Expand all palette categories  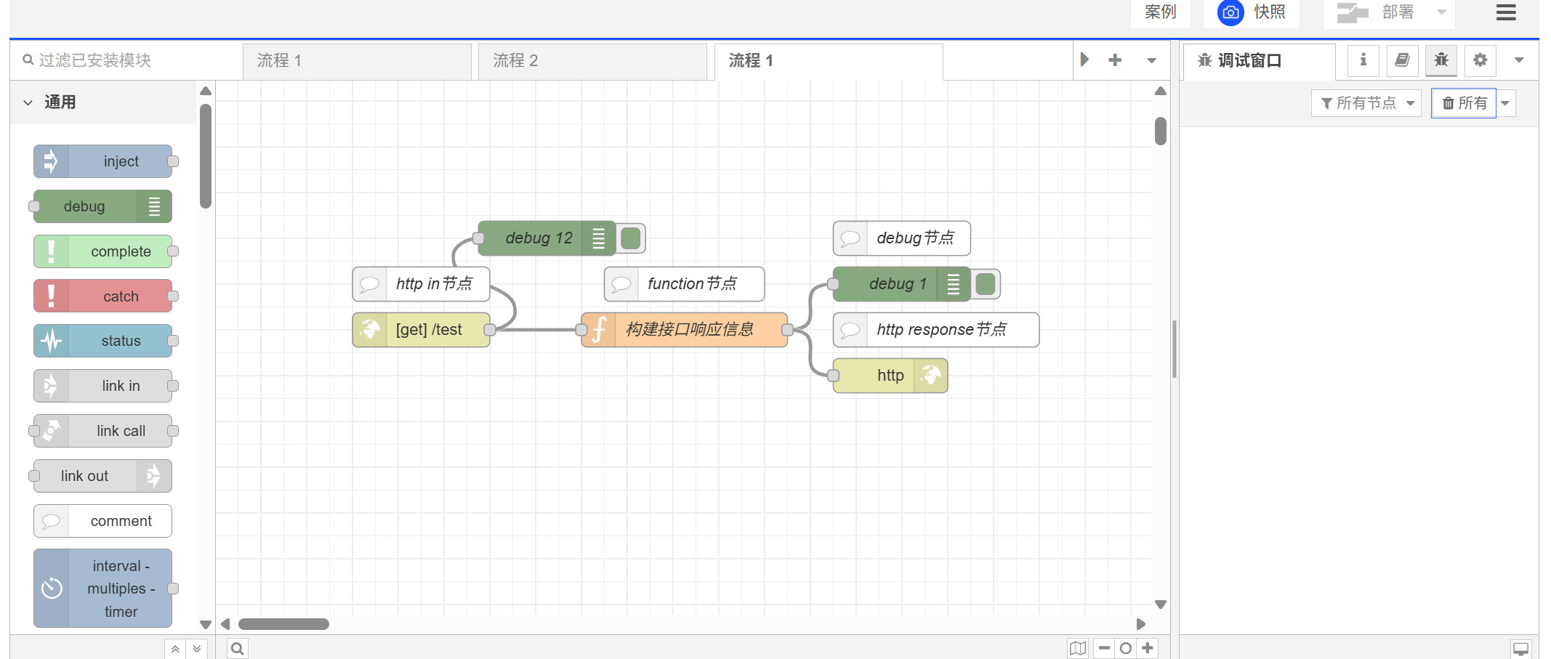tap(197, 649)
